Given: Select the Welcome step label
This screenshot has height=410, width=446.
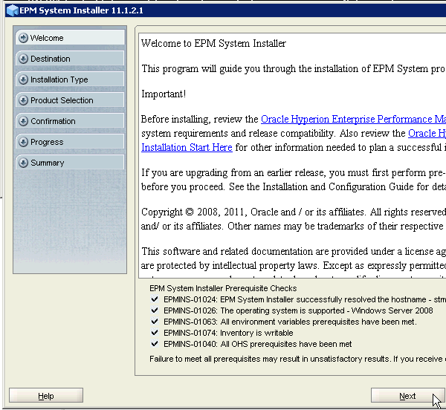Looking at the screenshot, I should (x=47, y=38).
